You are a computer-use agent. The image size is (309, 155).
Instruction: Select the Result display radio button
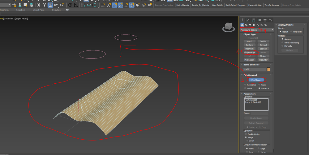(281, 32)
